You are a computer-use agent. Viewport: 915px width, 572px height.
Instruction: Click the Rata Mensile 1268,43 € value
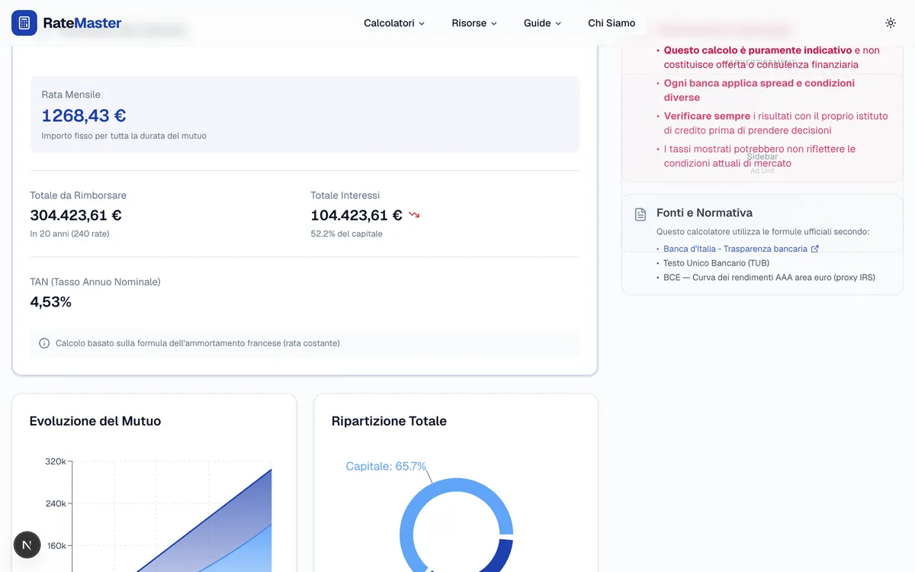click(x=84, y=116)
